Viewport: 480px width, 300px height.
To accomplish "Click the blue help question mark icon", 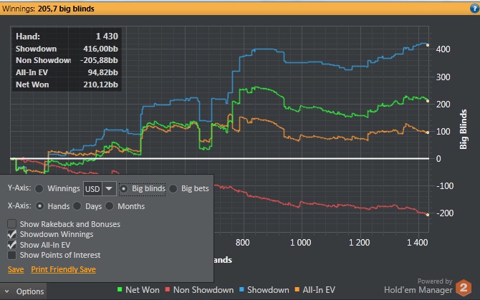I will click(474, 9).
